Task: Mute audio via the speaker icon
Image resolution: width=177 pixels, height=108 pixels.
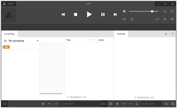Action: coord(124,11)
